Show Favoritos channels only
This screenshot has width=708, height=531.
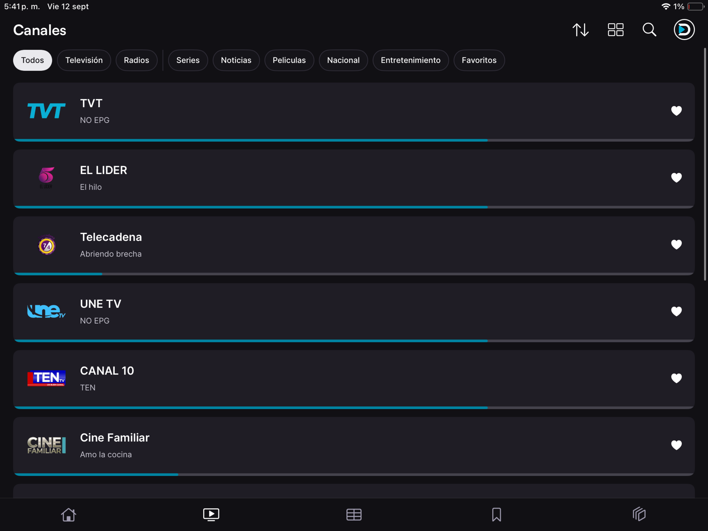pyautogui.click(x=479, y=60)
